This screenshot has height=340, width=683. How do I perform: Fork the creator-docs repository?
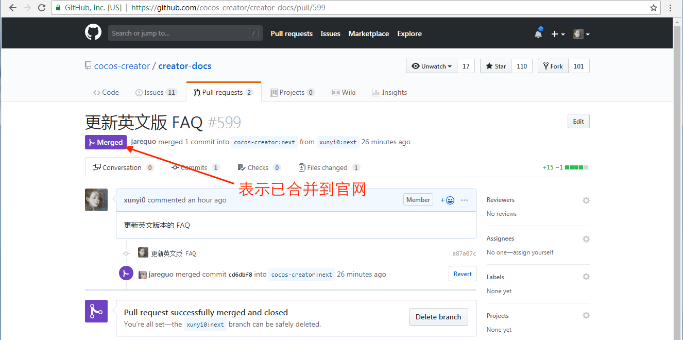click(553, 66)
